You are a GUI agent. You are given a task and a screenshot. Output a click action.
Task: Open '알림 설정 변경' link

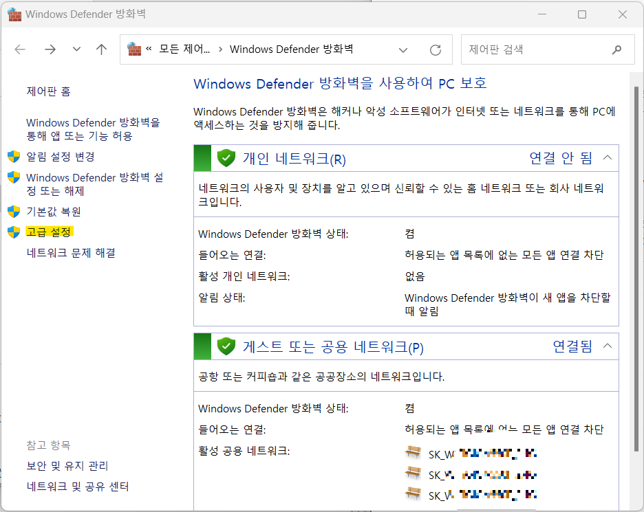pos(61,157)
